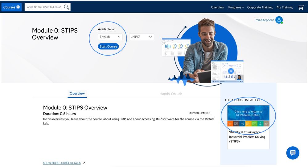Open the English language dropdown

click(110, 37)
